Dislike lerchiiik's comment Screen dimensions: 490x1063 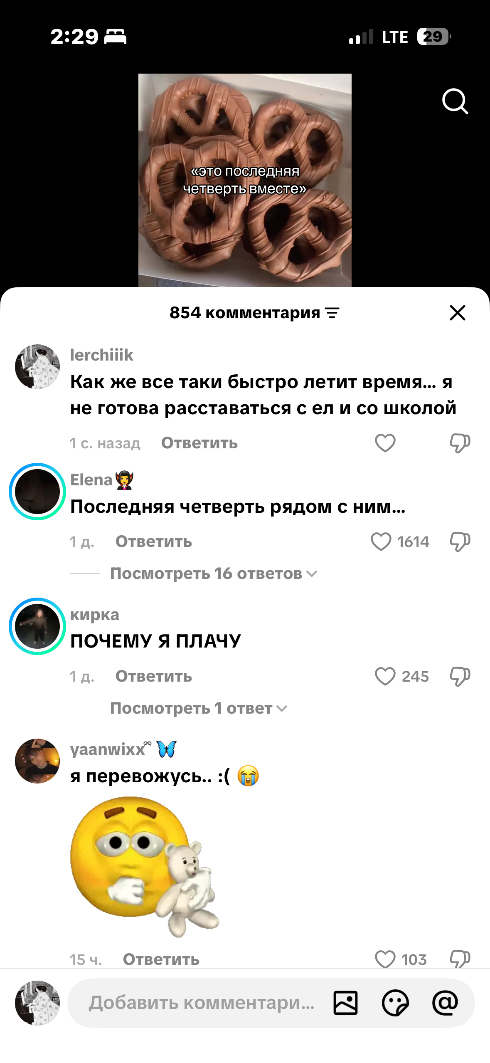pyautogui.click(x=460, y=443)
